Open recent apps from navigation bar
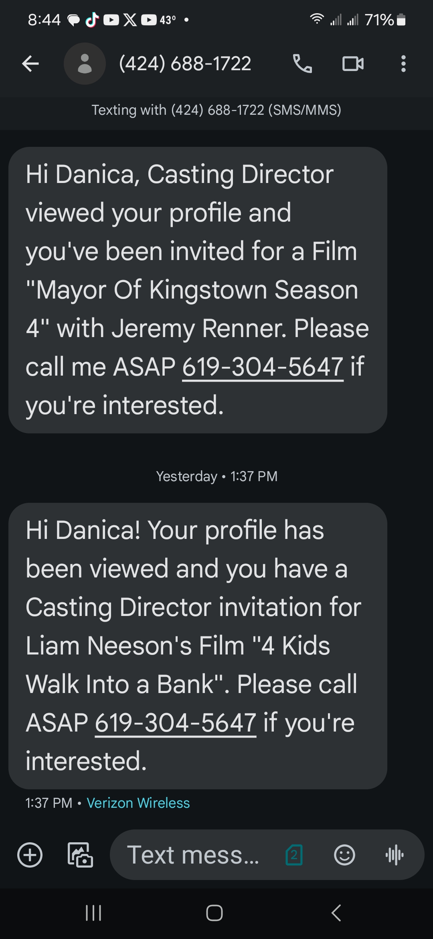The image size is (433, 939). 93,913
